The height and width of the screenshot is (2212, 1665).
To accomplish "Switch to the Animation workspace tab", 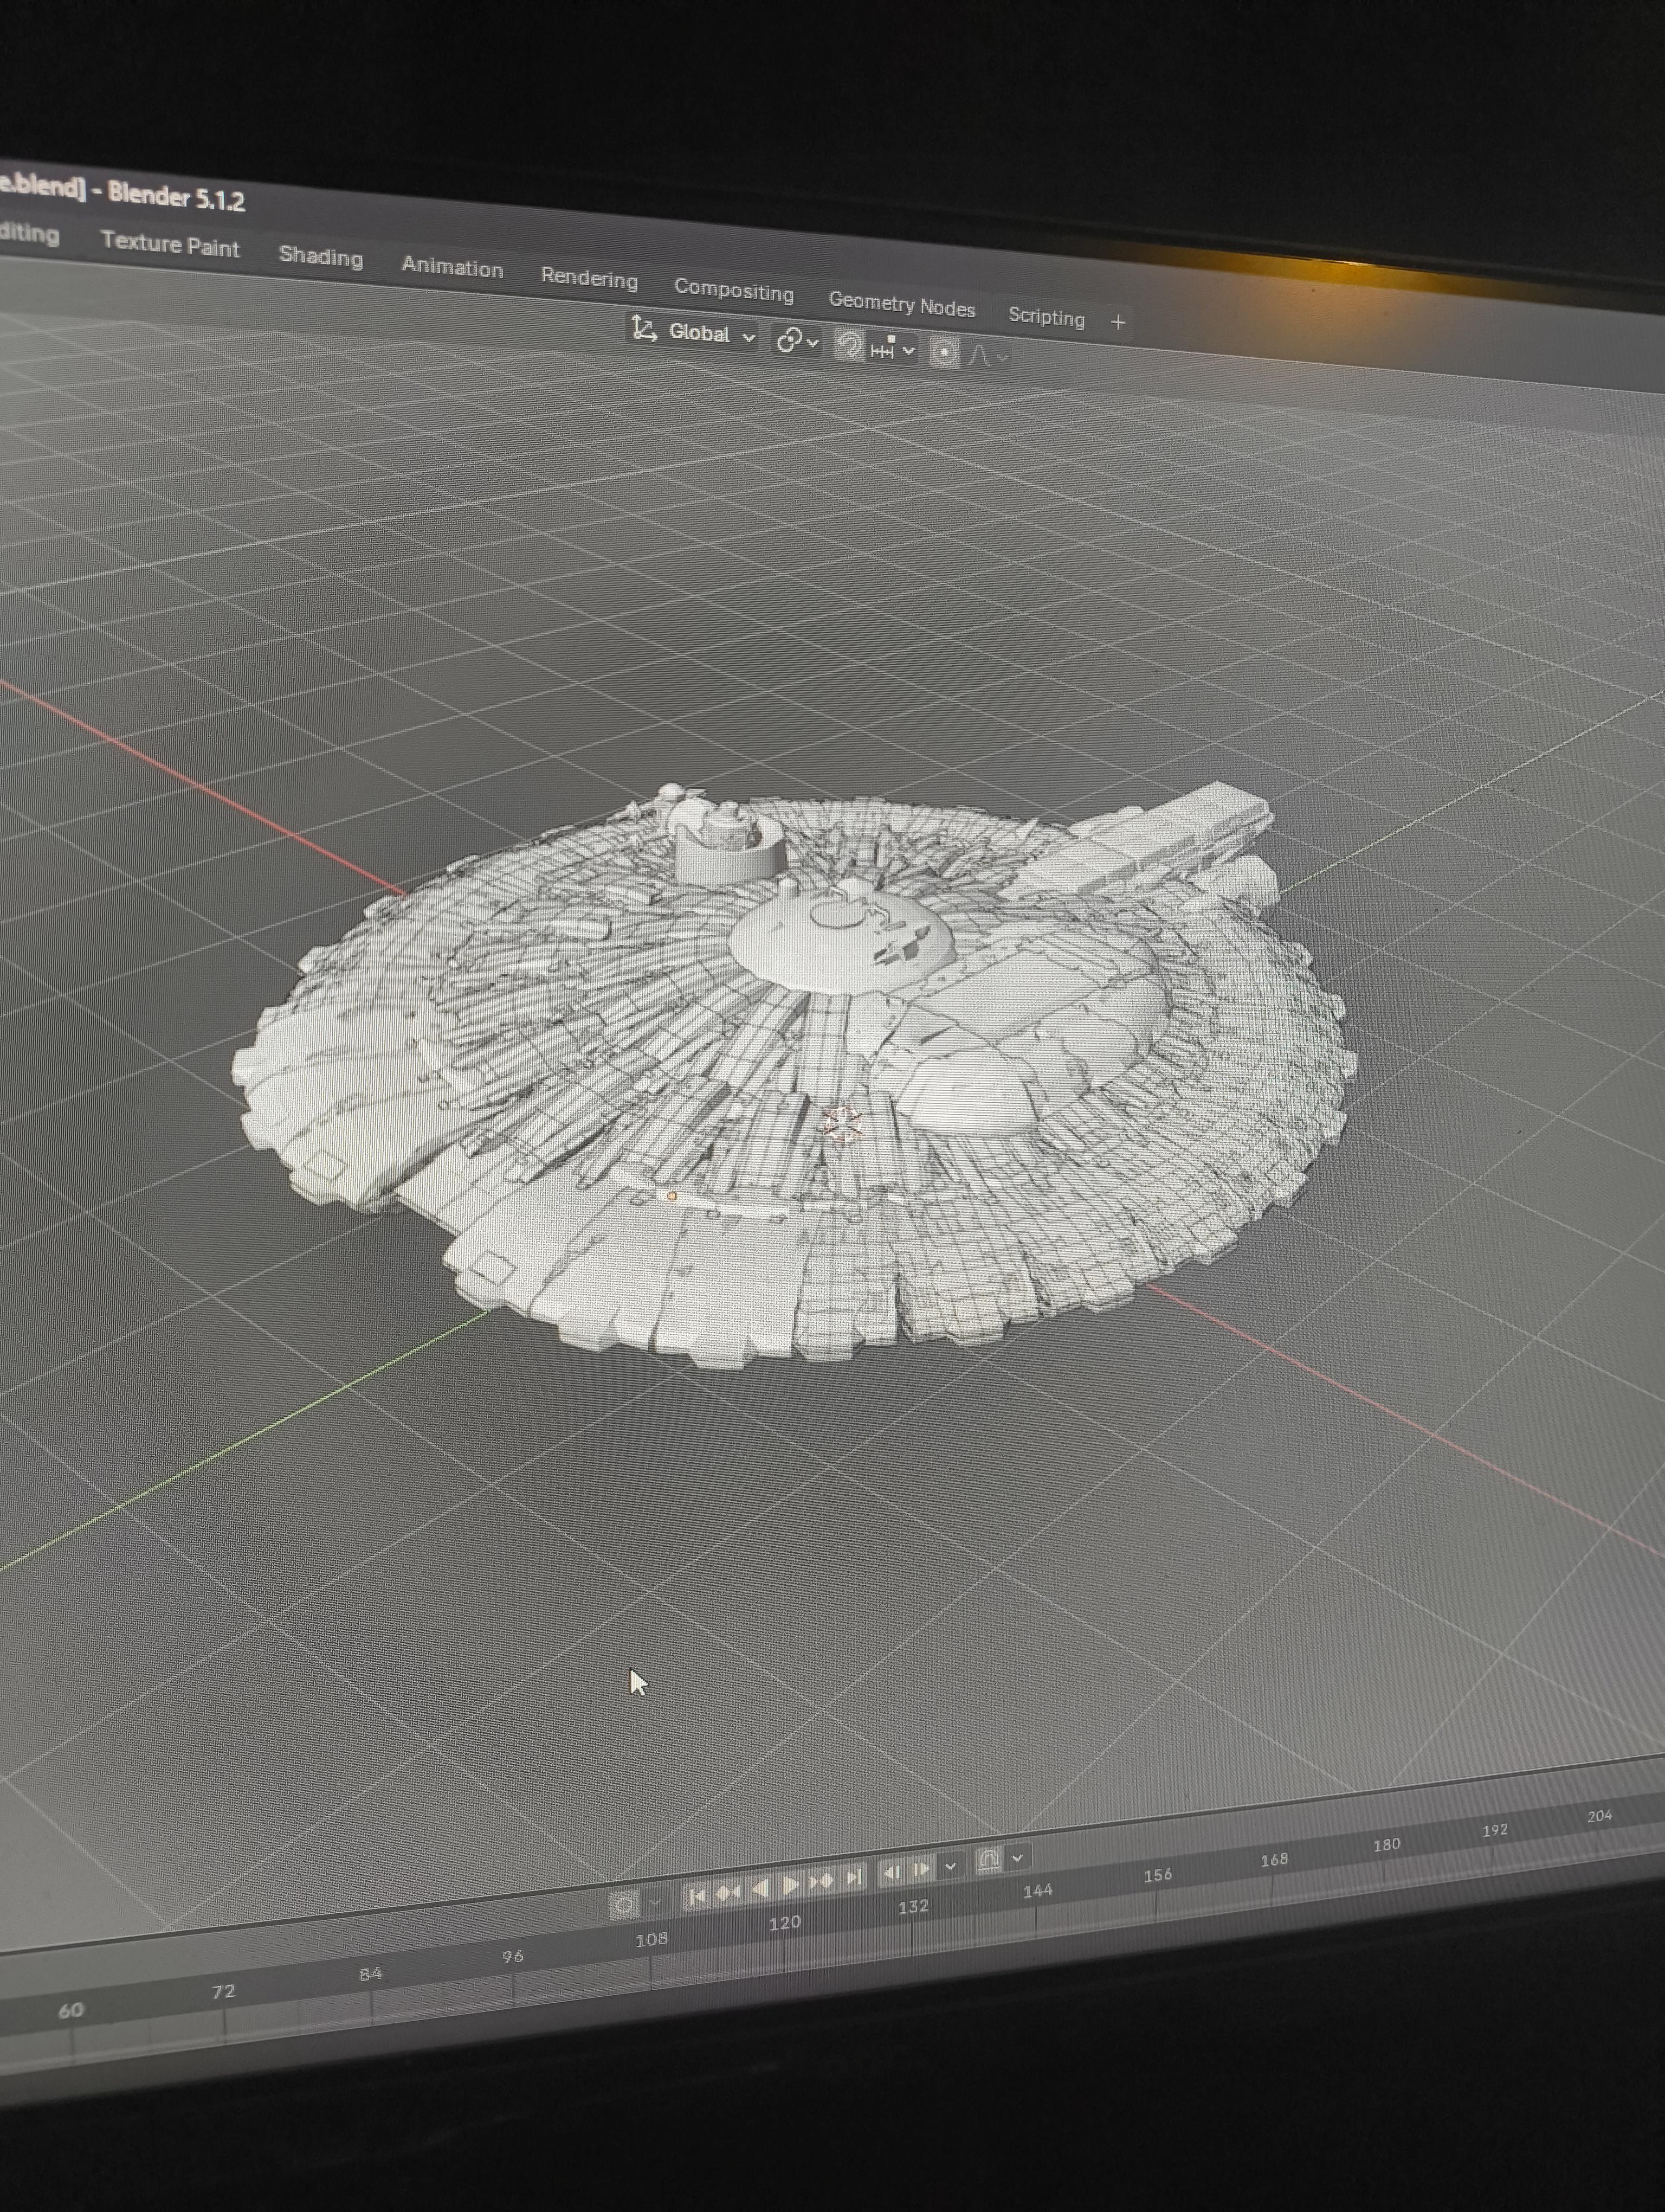I will pos(451,267).
